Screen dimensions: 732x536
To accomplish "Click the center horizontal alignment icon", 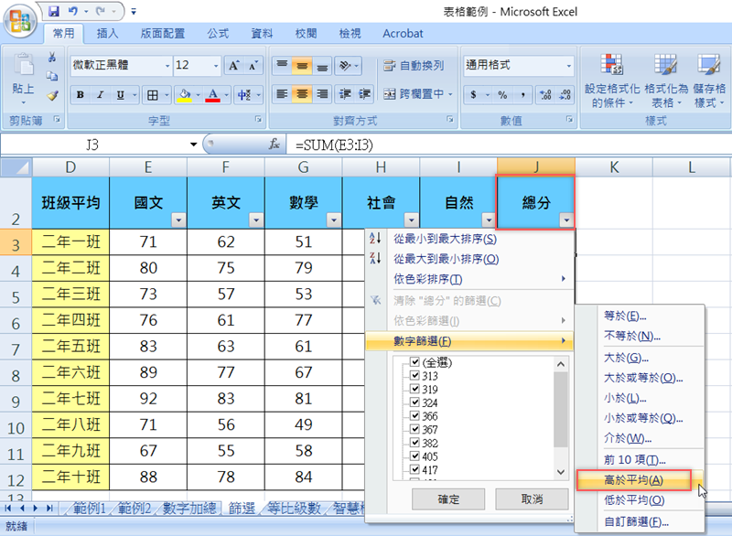I will click(x=300, y=95).
